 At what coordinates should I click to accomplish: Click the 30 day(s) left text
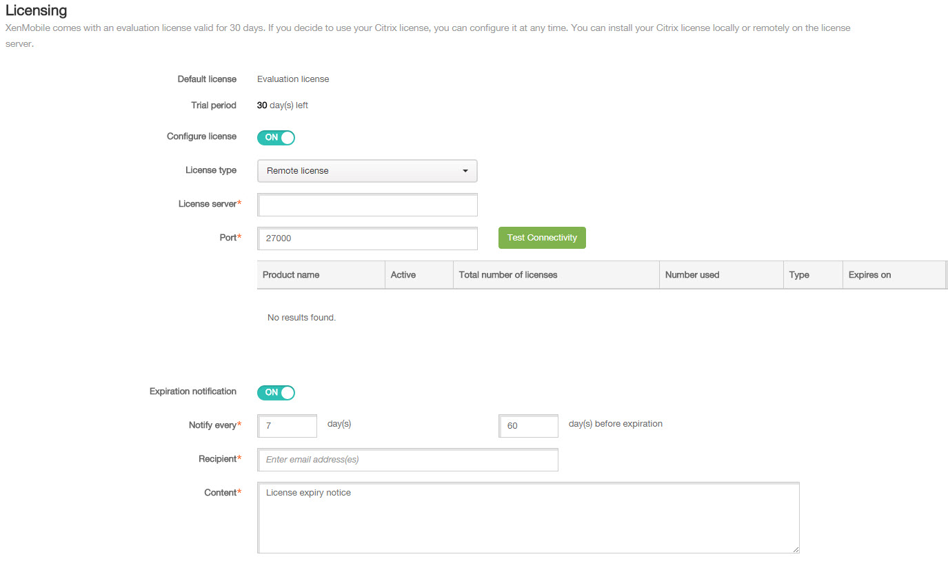[x=283, y=105]
